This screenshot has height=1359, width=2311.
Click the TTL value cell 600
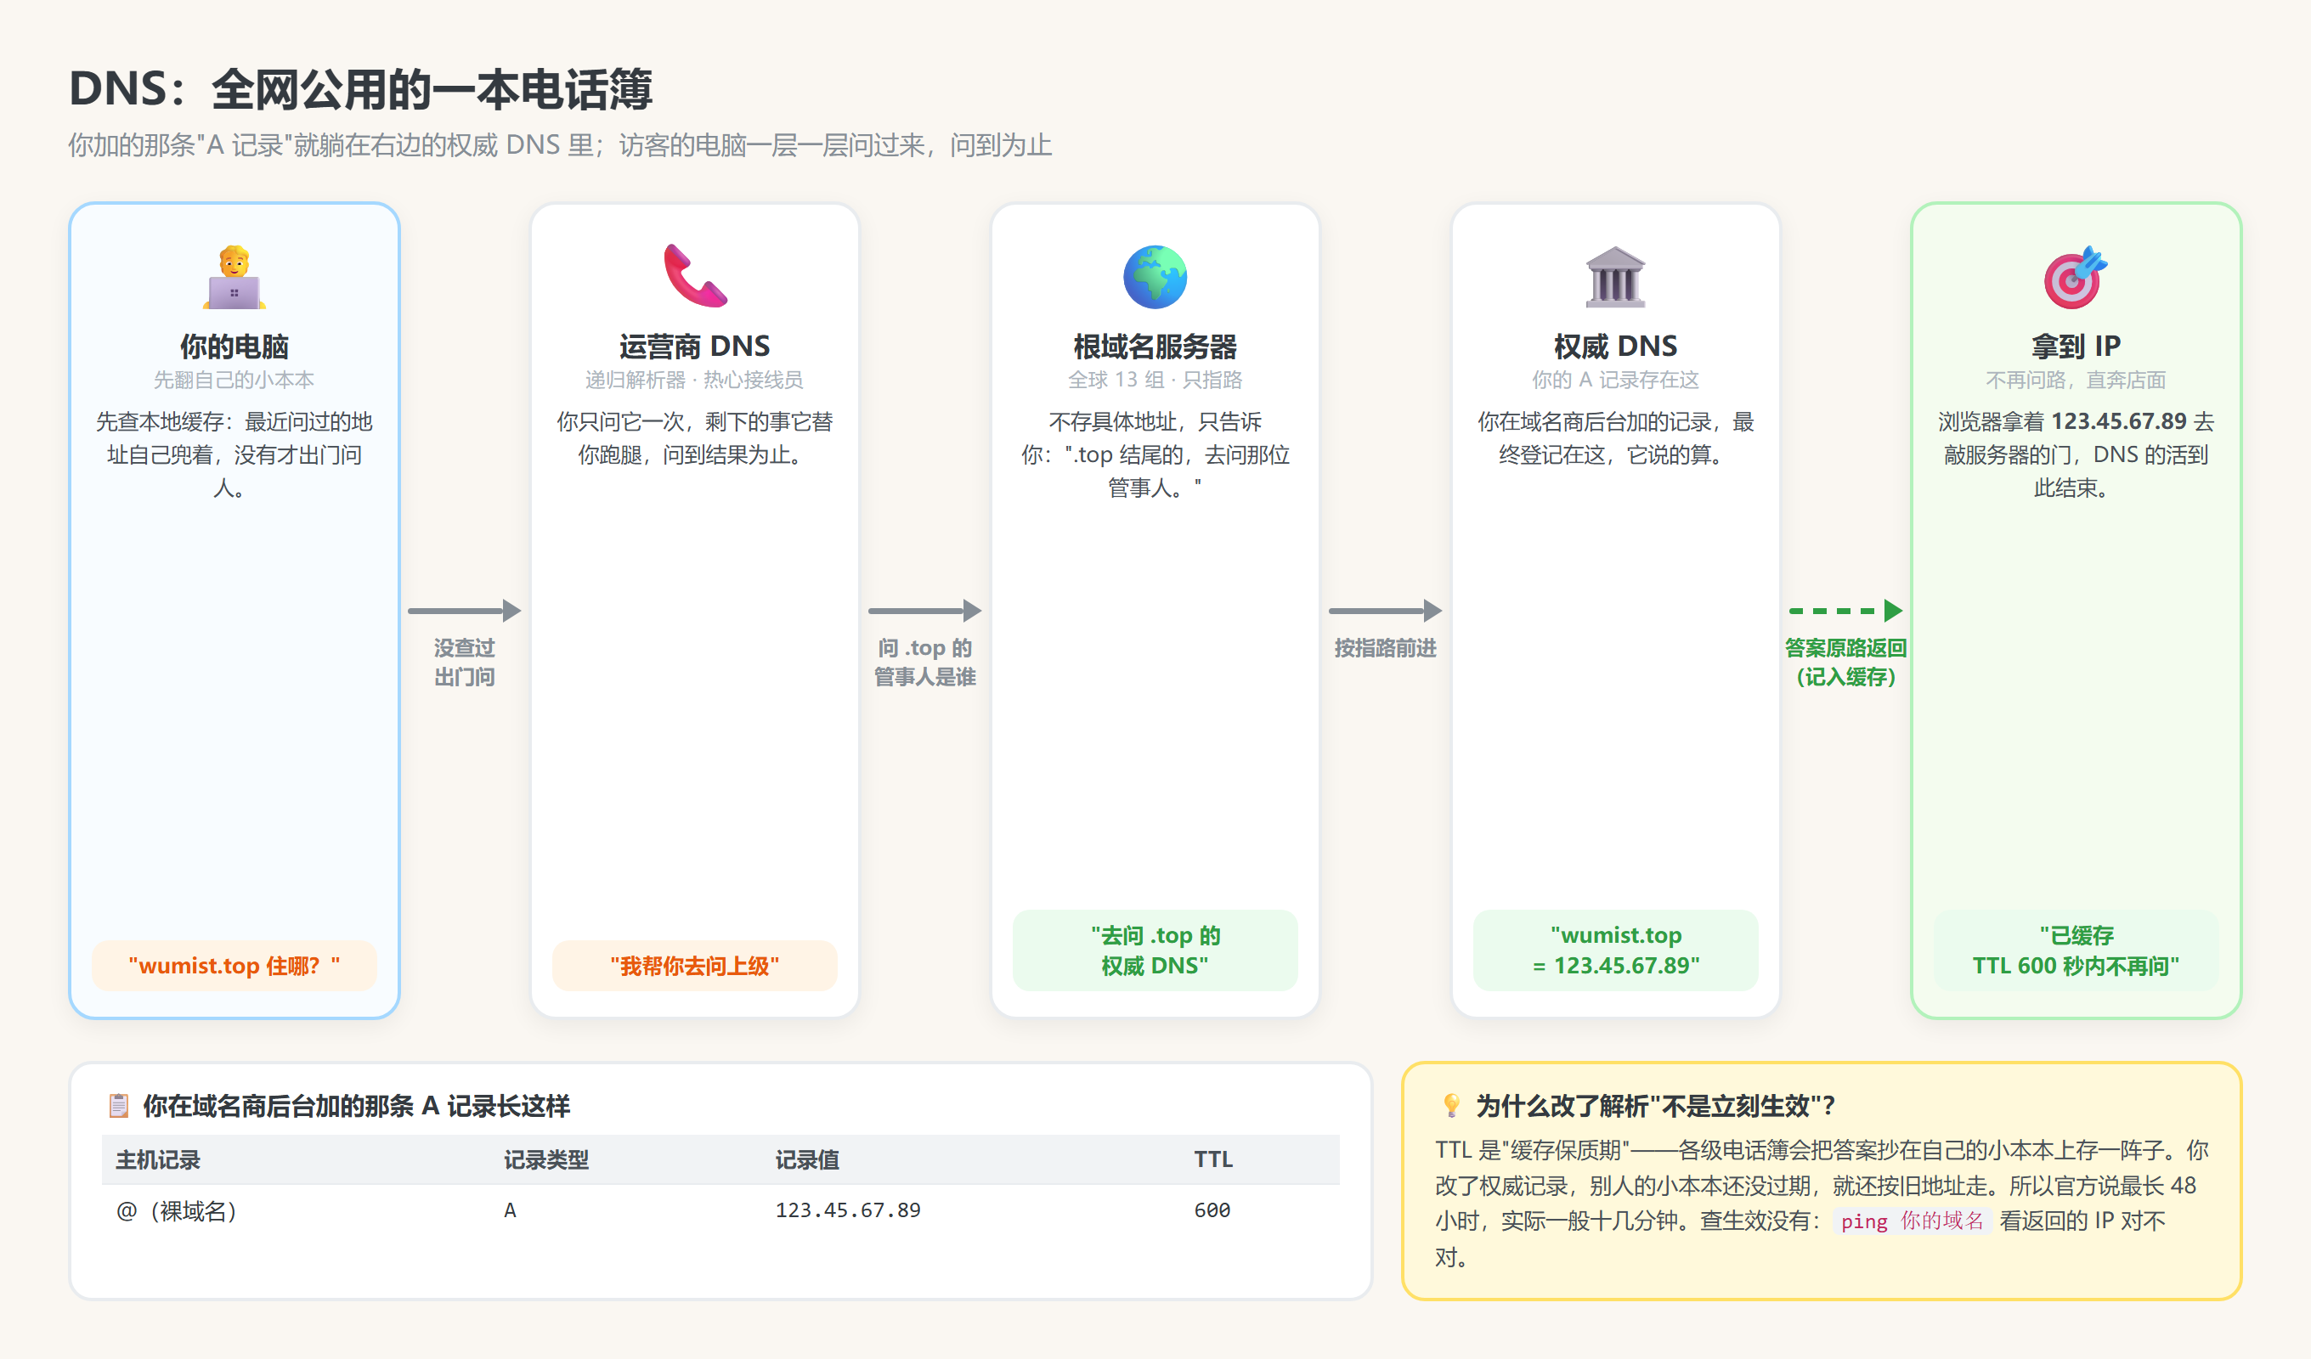click(x=1212, y=1210)
